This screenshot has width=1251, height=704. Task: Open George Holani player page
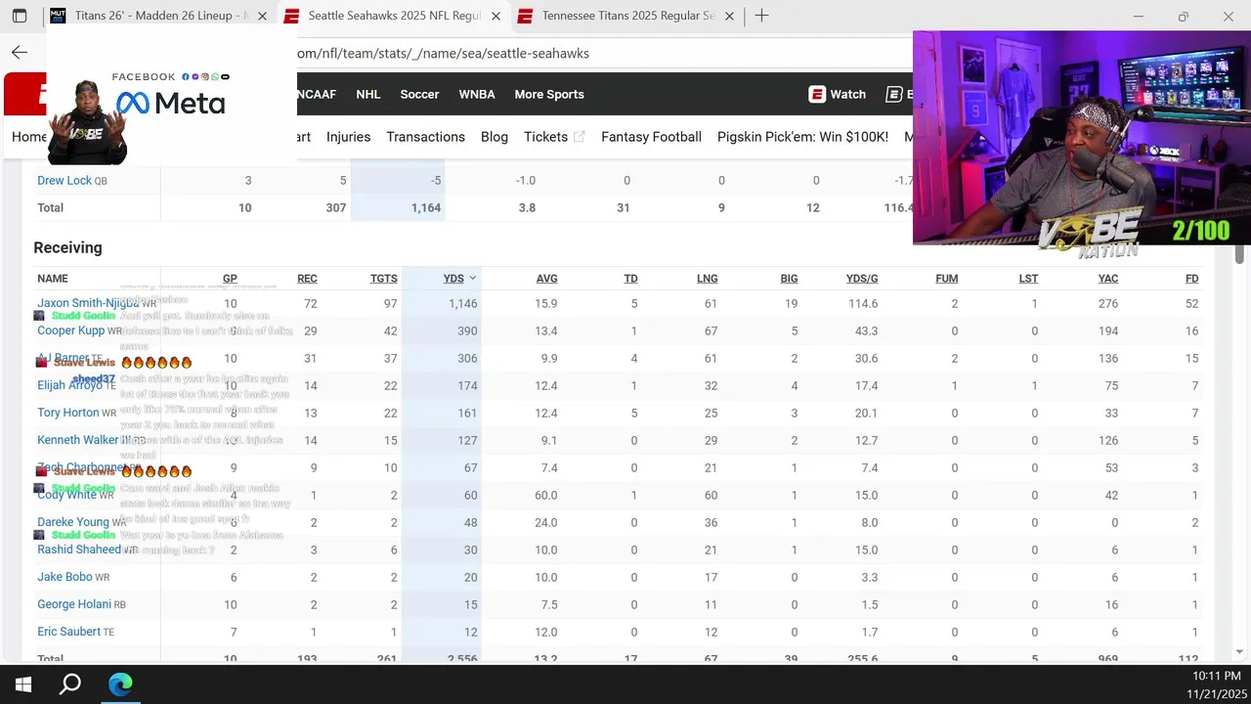tap(74, 604)
